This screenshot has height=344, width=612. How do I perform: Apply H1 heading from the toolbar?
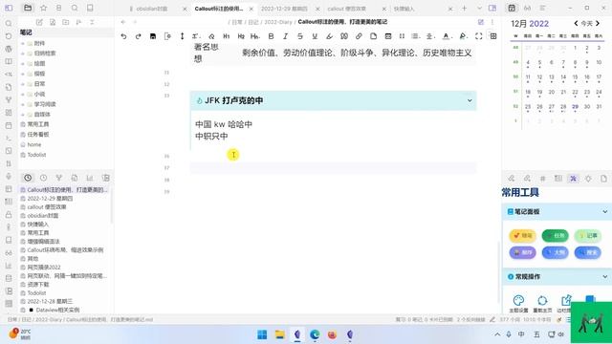227,36
